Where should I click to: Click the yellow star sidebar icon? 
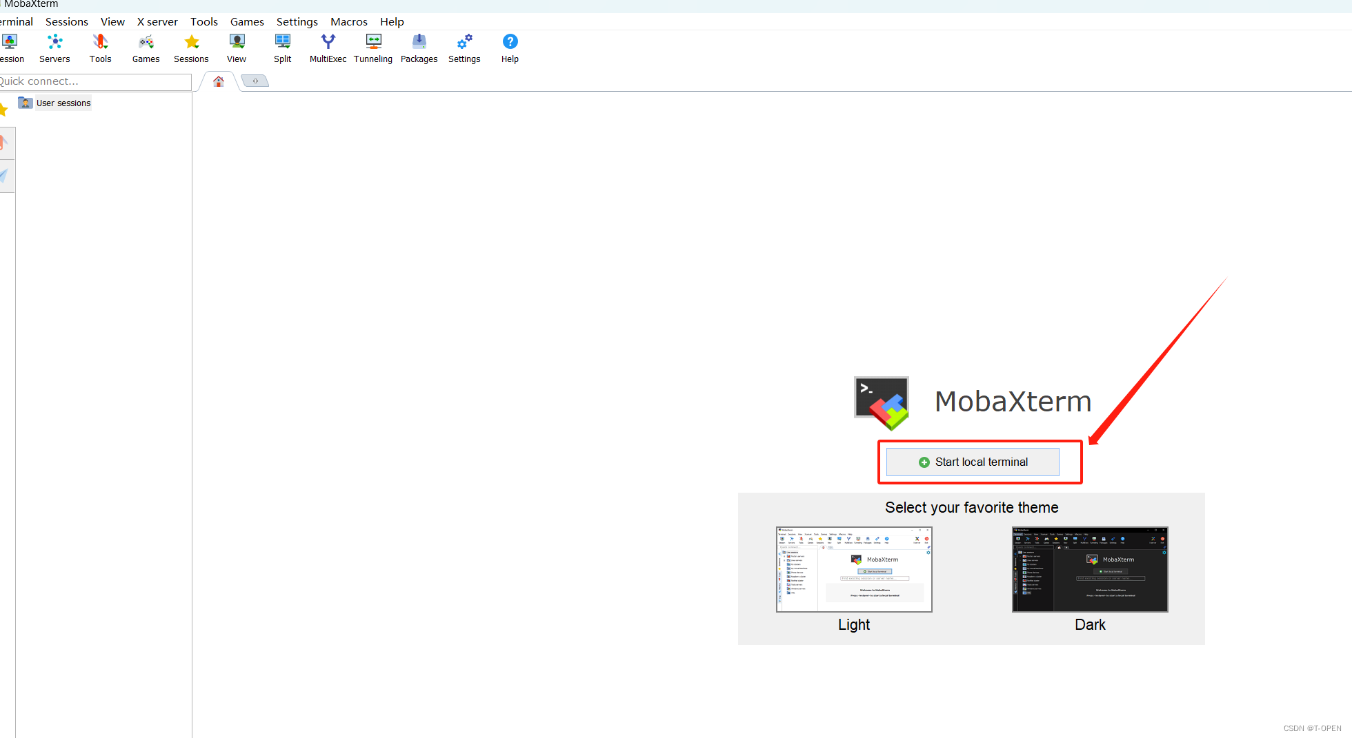[x=3, y=108]
